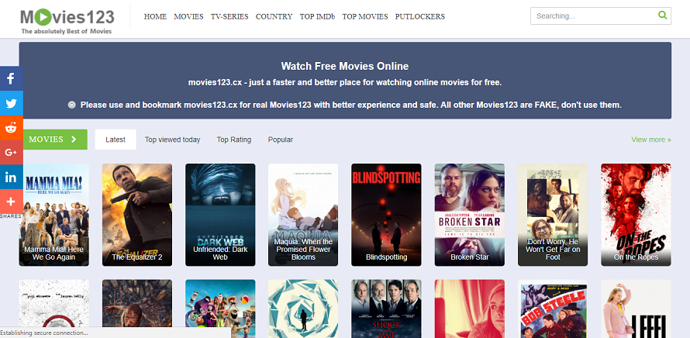The width and height of the screenshot is (690, 338).
Task: Open the PUTLOCKERS navigation item
Action: coord(419,17)
